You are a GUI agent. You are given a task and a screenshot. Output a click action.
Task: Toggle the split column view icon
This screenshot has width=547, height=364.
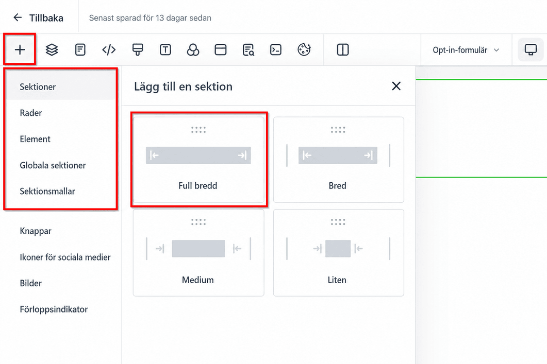point(342,50)
